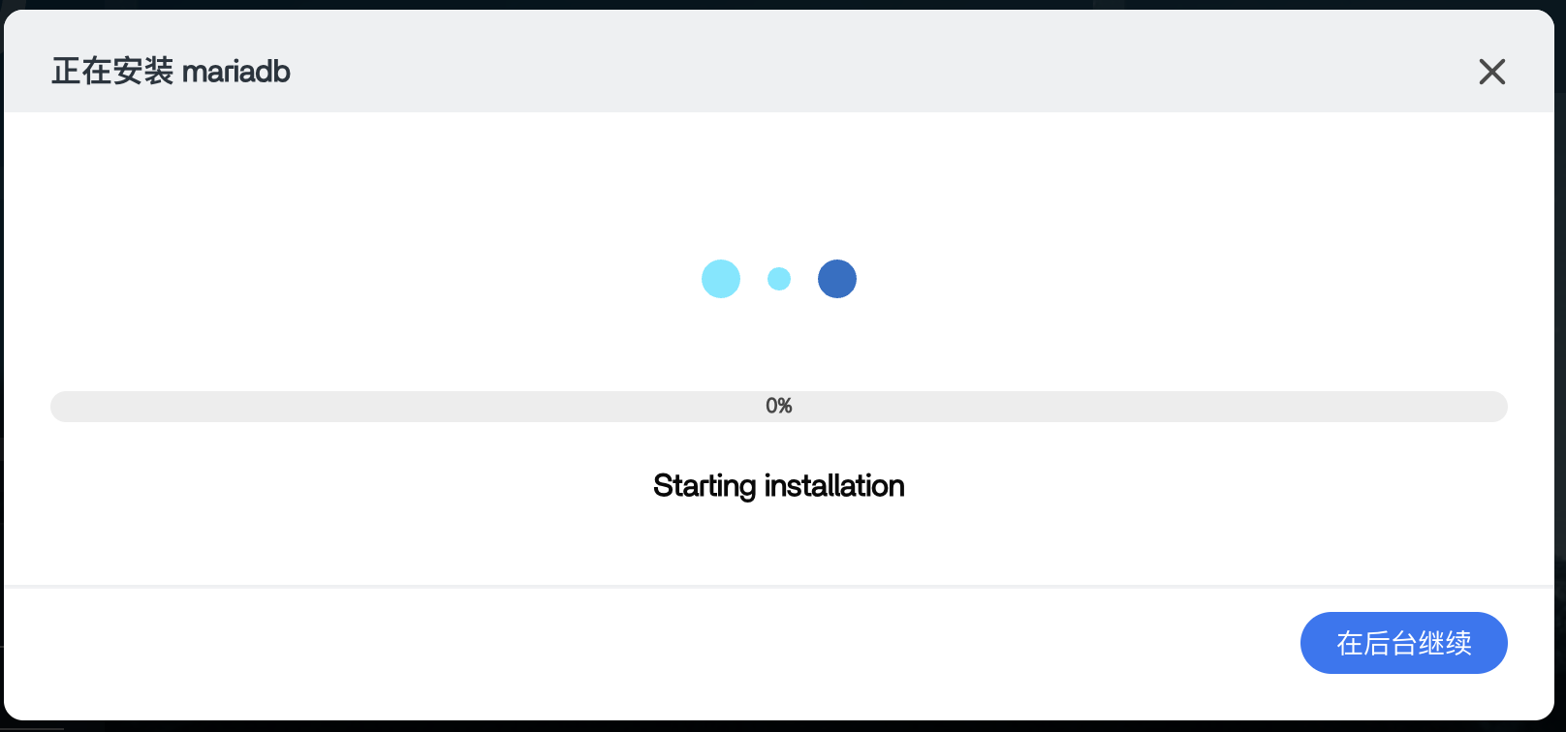Click the dark-blue loading dot
1566x732 pixels.
pyautogui.click(x=837, y=279)
